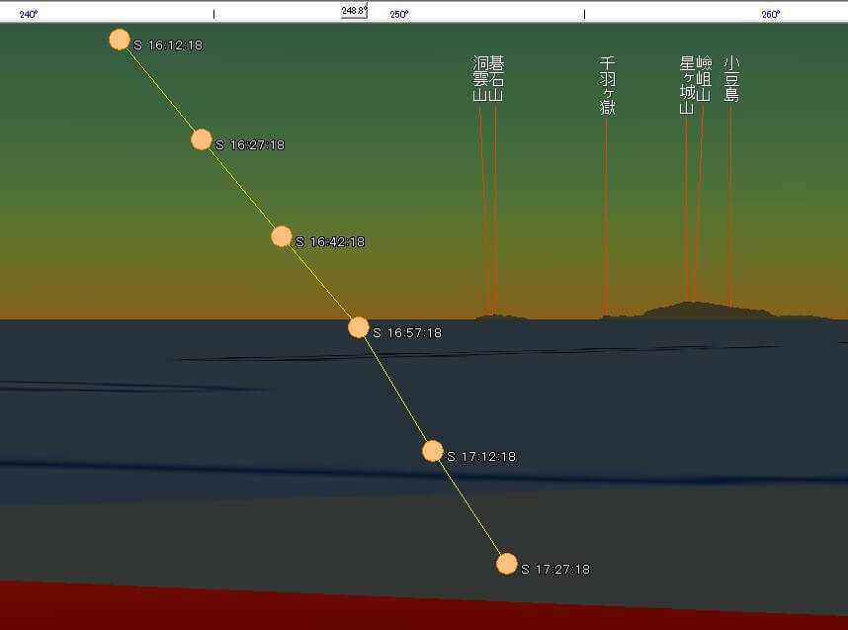
Task: Click the S 17:27:18 time label
Action: click(x=555, y=569)
